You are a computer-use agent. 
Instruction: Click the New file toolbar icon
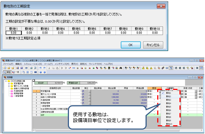tap(5, 68)
